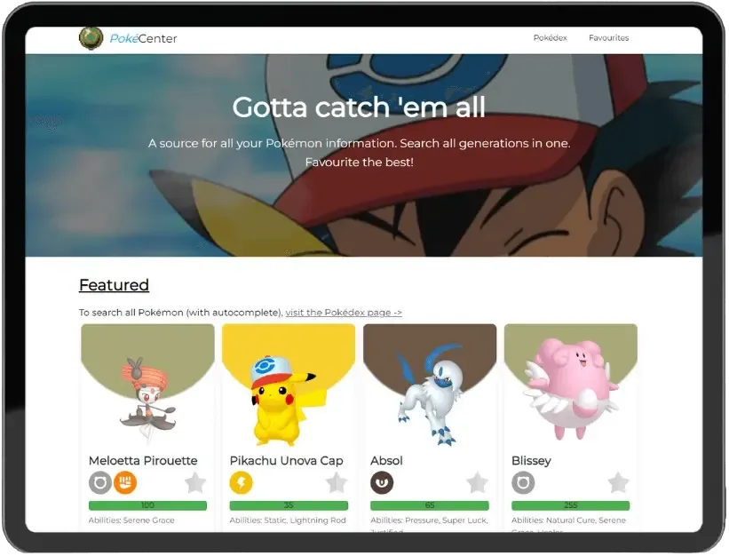Click the PokéCenter pokeball logo
The width and height of the screenshot is (729, 556).
91,38
